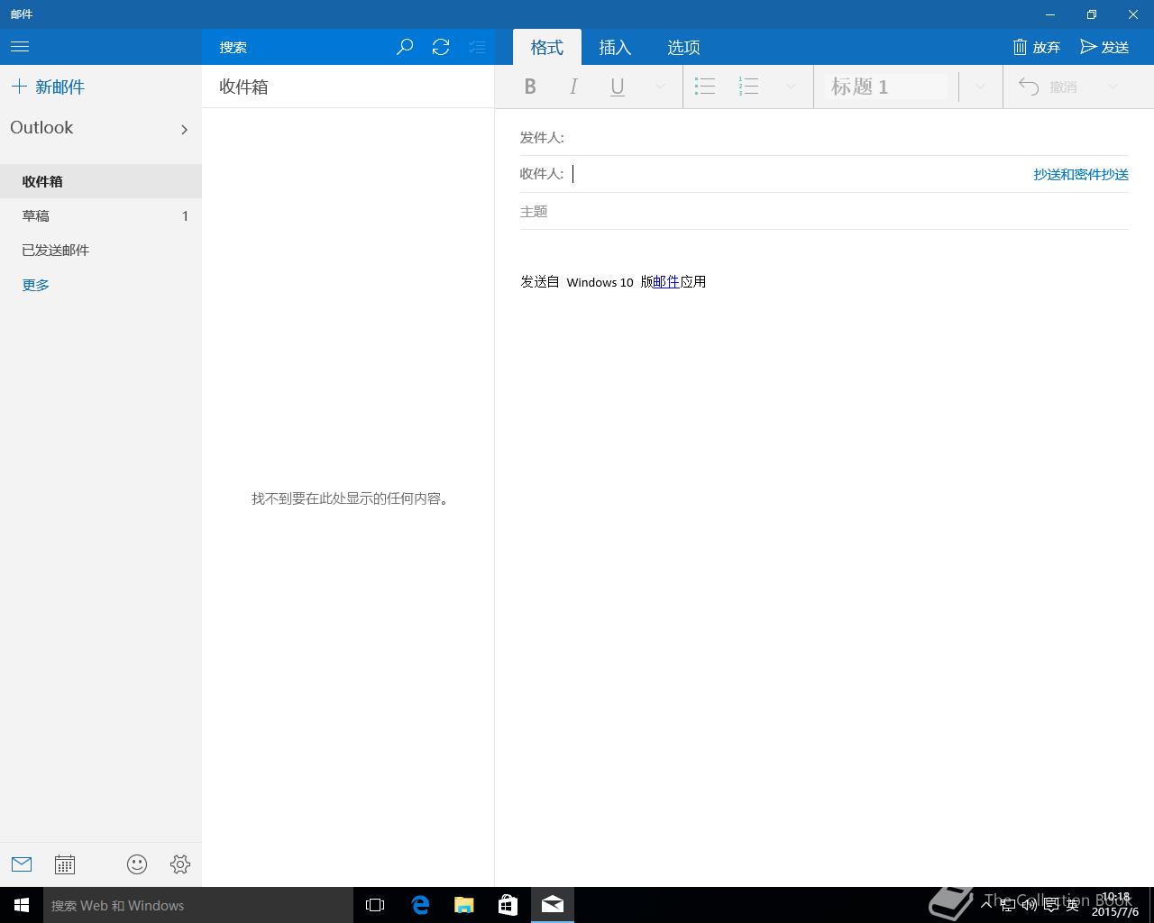Screen dimensions: 1154x923
Task: Send the message with 发送
Action: [1104, 47]
